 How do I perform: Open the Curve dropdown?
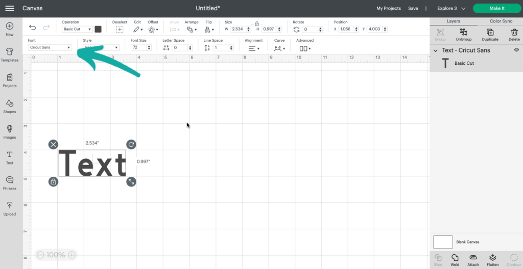(279, 48)
